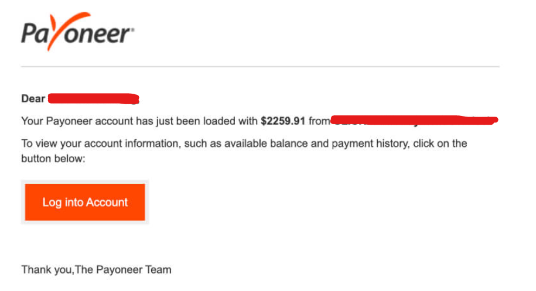This screenshot has height=291, width=536.
Task: Click the horizontal divider under the logo
Action: pyautogui.click(x=260, y=67)
